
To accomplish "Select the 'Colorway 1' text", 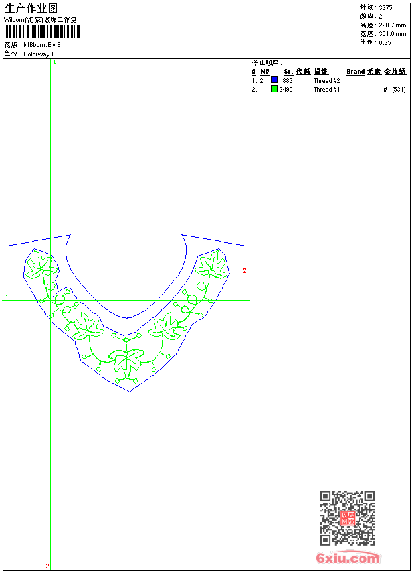I will tap(39, 54).
